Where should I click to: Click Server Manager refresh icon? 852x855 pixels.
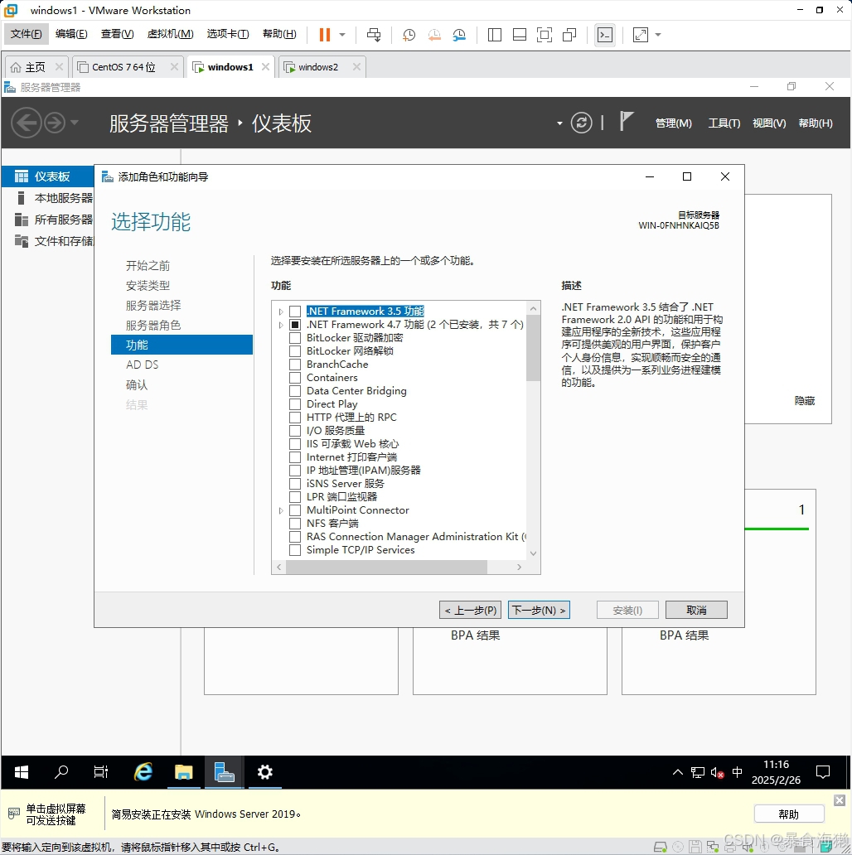click(x=582, y=123)
